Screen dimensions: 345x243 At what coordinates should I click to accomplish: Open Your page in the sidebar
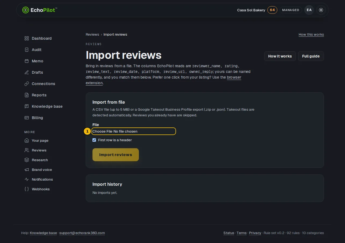pos(40,140)
